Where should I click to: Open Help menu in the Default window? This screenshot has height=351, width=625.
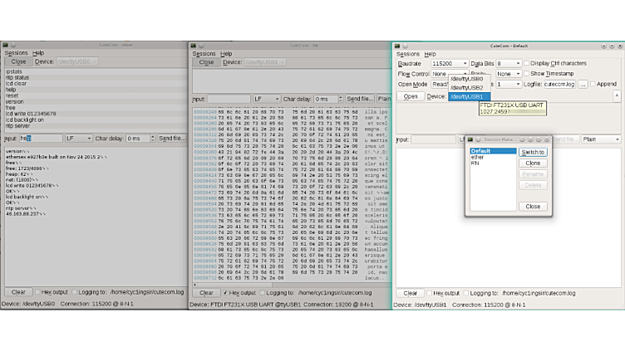(x=430, y=53)
